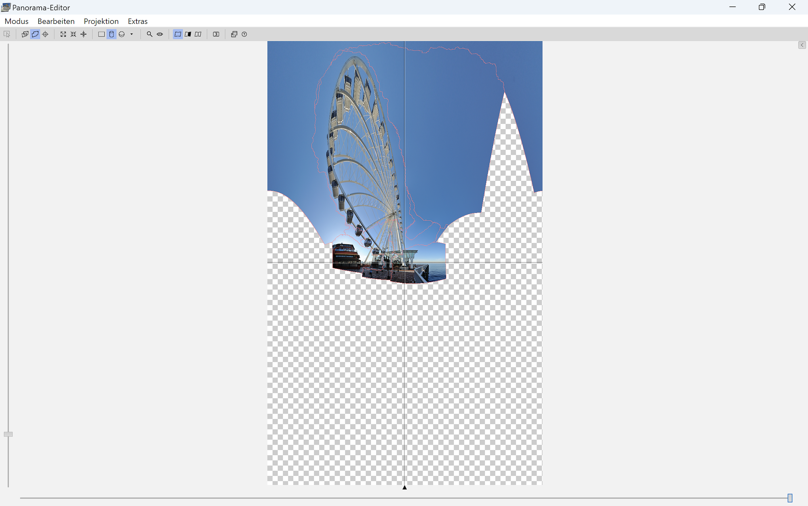Select the rectilinear projection rectangle icon
Screen dimensions: 808x506
pyautogui.click(x=101, y=34)
